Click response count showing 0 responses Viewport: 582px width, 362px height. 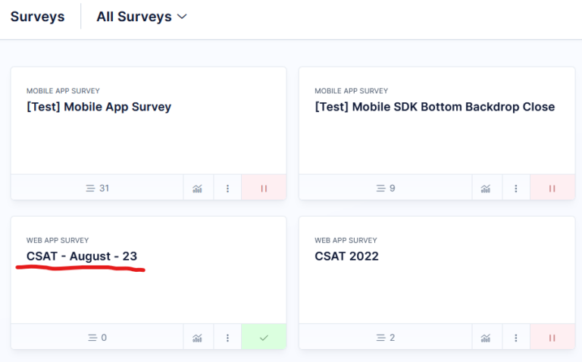click(x=97, y=337)
